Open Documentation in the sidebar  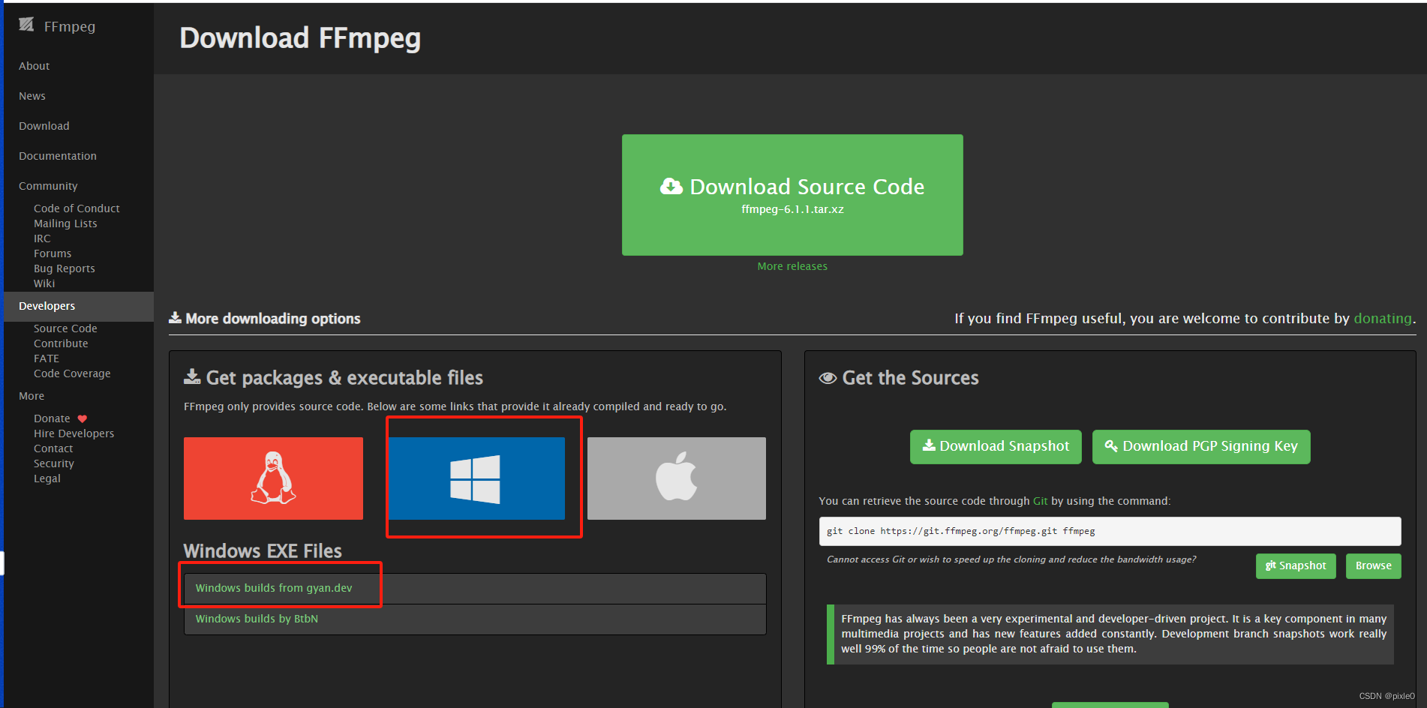(x=58, y=156)
